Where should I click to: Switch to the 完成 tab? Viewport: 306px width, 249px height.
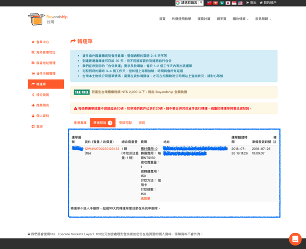[x=142, y=122]
